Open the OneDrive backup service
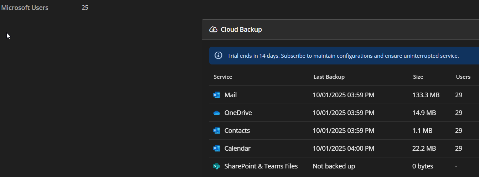 [238, 113]
